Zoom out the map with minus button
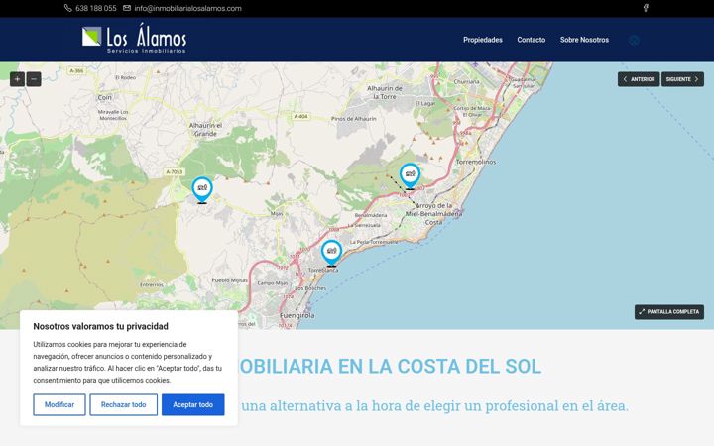This screenshot has height=446, width=714. 34,79
